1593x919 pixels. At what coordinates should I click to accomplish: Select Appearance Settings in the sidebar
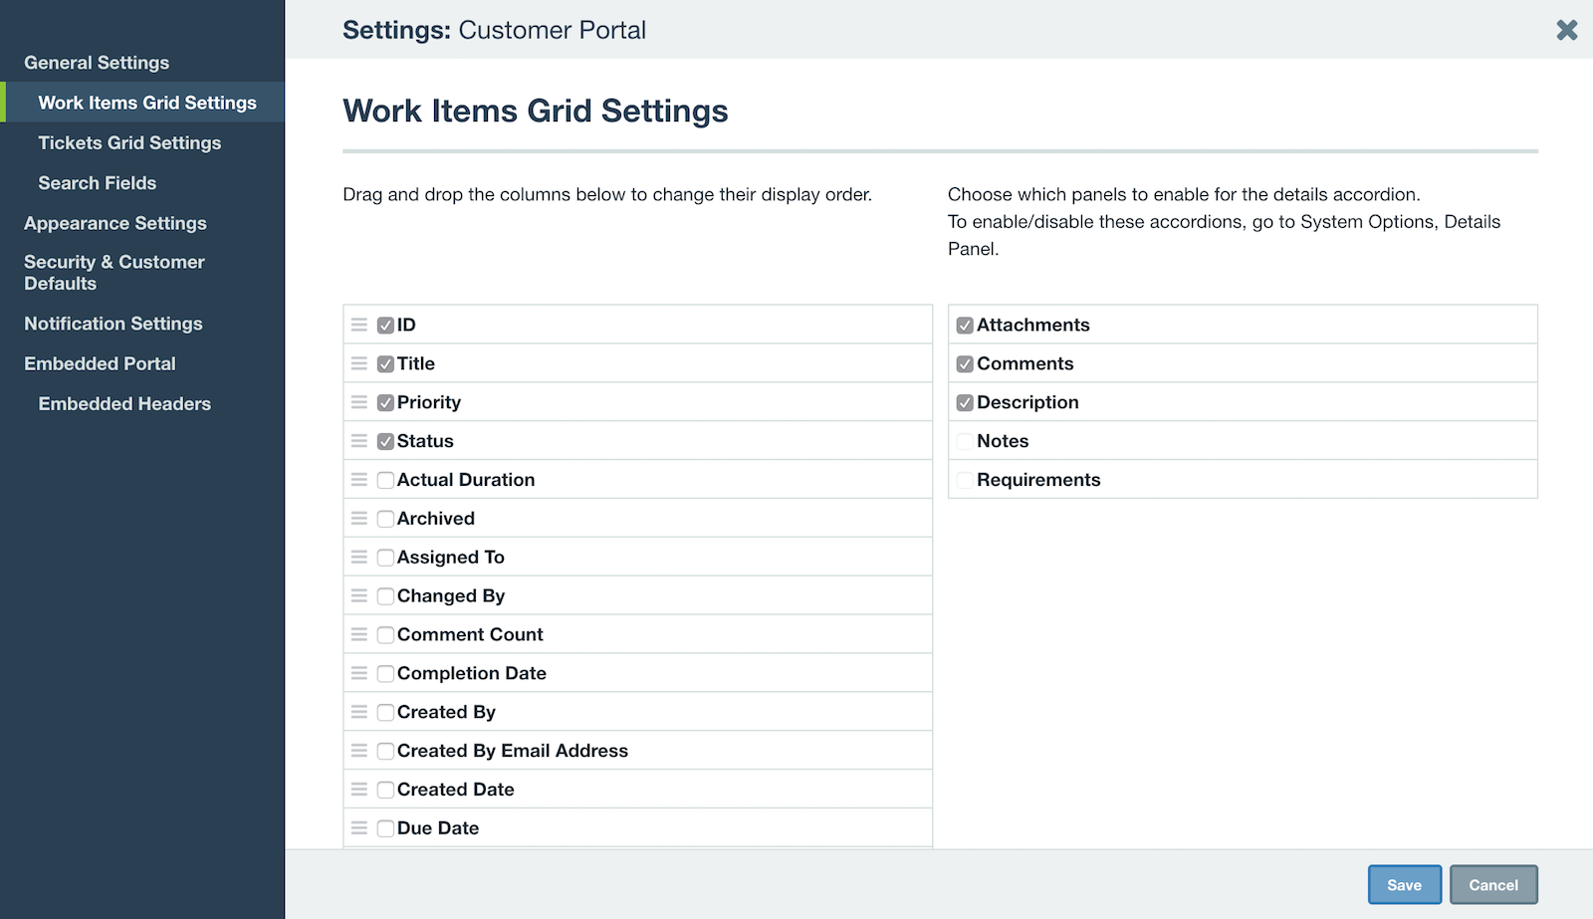[115, 223]
